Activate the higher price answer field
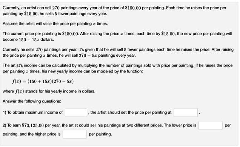The height and width of the screenshot is (147, 240). click(75, 134)
